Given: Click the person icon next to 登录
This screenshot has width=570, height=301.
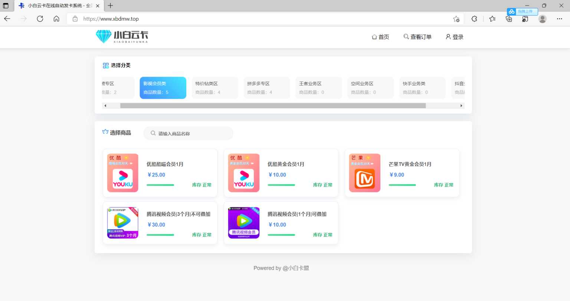Looking at the screenshot, I should [448, 36].
